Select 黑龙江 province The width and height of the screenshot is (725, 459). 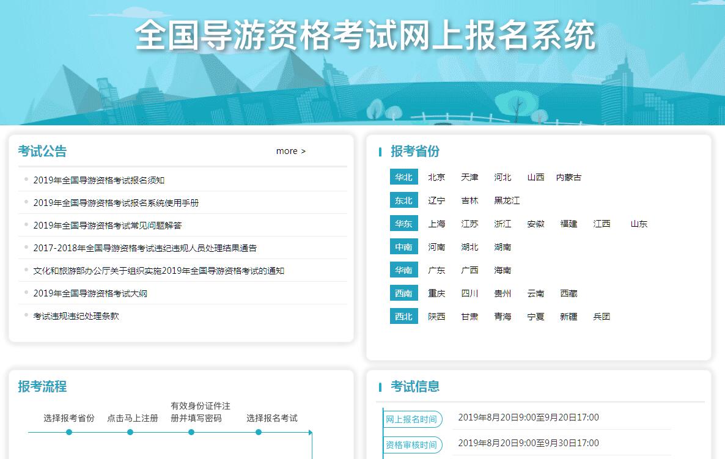click(507, 200)
